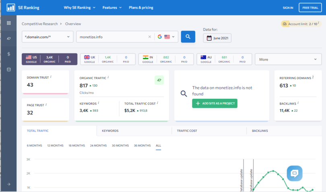This screenshot has width=326, height=192.
Task: Click the SE Ranking bar-chart logo icon
Action: tap(10, 8)
